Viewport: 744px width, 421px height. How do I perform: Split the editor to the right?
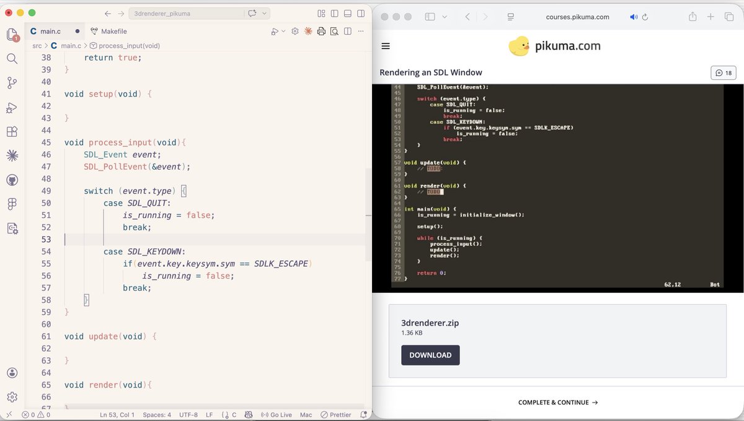click(x=347, y=31)
